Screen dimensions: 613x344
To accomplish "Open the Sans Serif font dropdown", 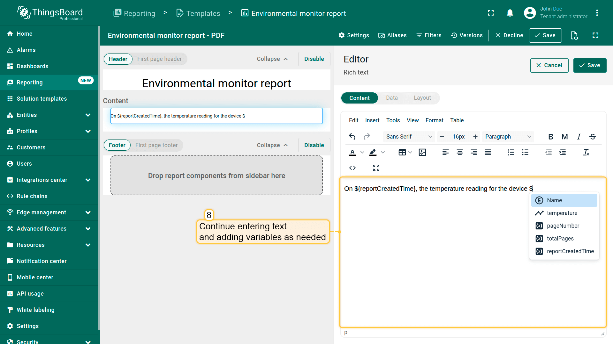I will [409, 137].
